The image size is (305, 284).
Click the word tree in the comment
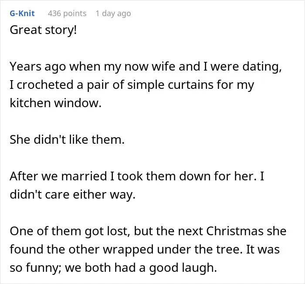229,249
